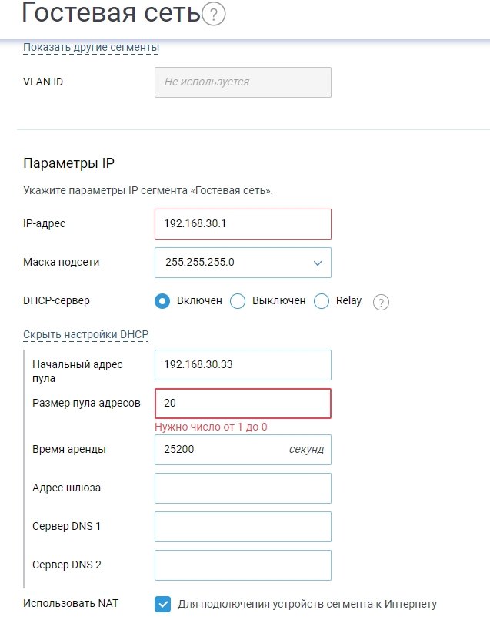This screenshot has height=630, width=490.
Task: Collapse DHCP settings via Скрыть настройки DHCP
Action: pos(86,334)
